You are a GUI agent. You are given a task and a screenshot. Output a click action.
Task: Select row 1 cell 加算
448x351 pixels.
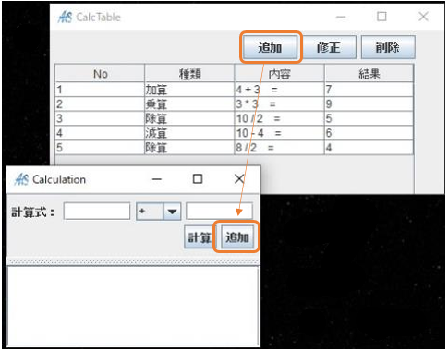click(189, 90)
